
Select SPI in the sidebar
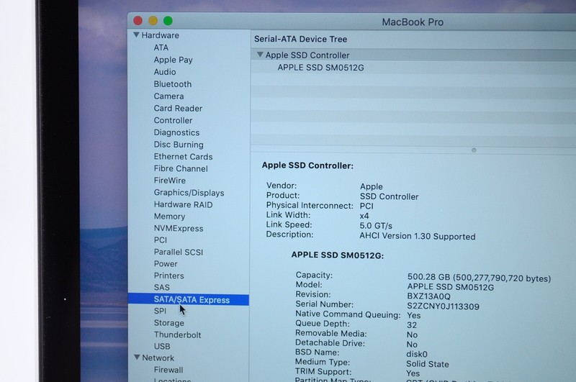click(160, 311)
